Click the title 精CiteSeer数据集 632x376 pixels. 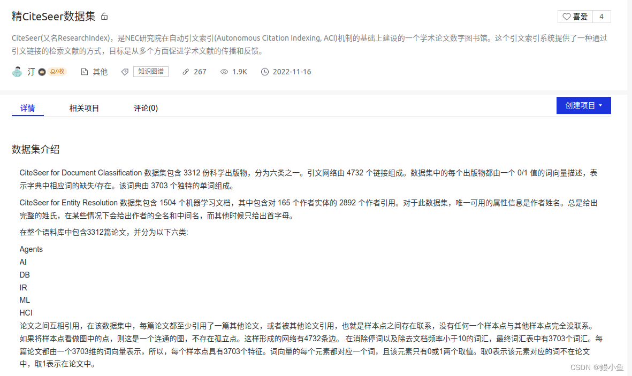(x=53, y=17)
